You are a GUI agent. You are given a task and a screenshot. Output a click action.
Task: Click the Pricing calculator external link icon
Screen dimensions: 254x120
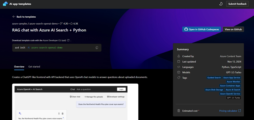[240, 111]
